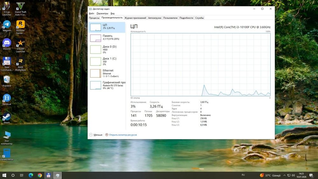Switch to the Процессы tab
The height and width of the screenshot is (179, 318).
[94, 18]
